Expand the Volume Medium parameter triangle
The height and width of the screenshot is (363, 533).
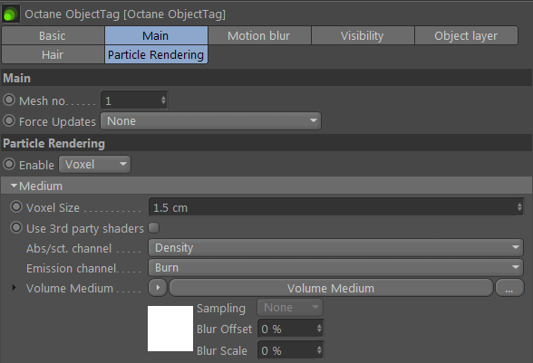tap(14, 288)
